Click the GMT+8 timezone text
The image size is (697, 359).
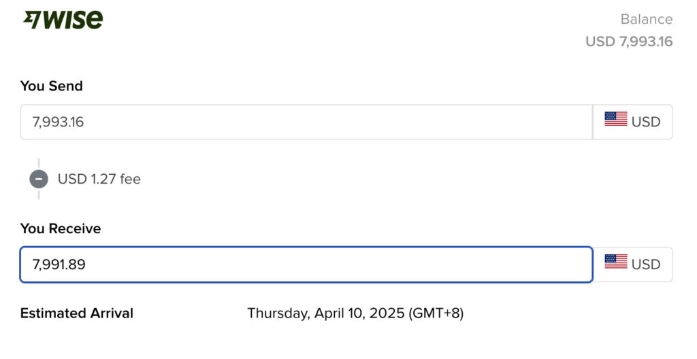pyautogui.click(x=436, y=313)
